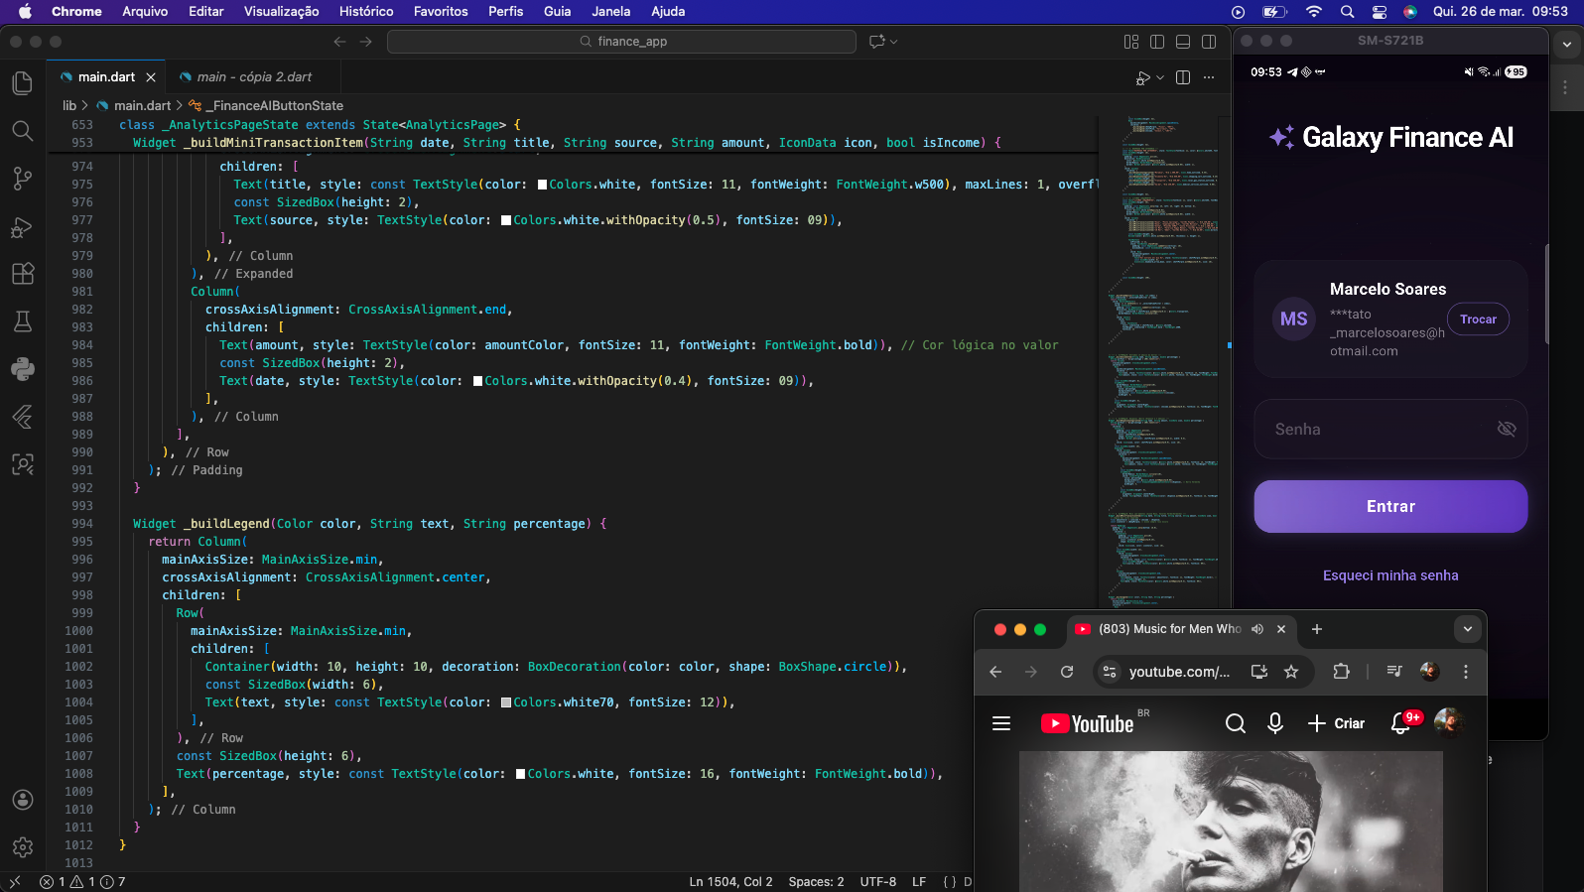This screenshot has height=892, width=1584.
Task: Open the Chrome tab search dropdown
Action: pos(1467,629)
